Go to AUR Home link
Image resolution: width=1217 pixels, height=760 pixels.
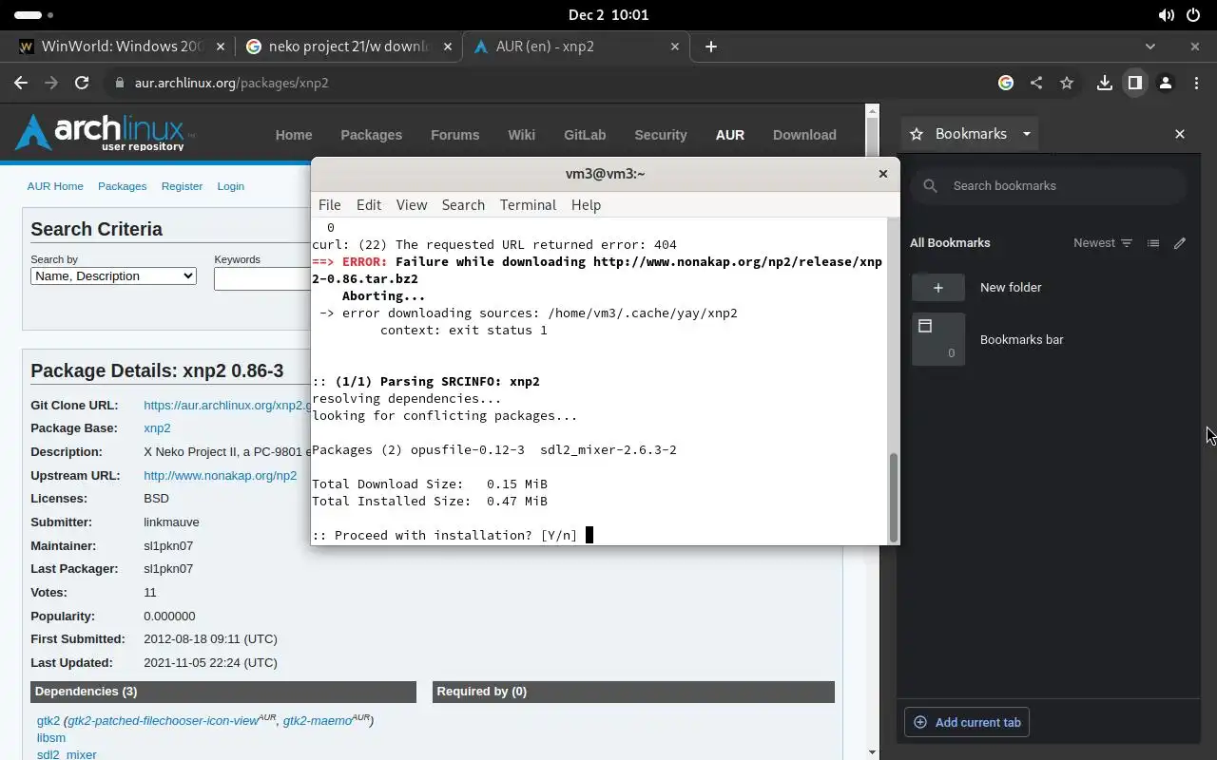click(55, 186)
